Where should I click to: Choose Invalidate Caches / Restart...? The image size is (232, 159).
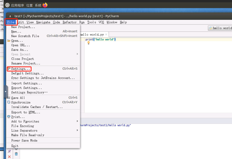tap(43, 107)
